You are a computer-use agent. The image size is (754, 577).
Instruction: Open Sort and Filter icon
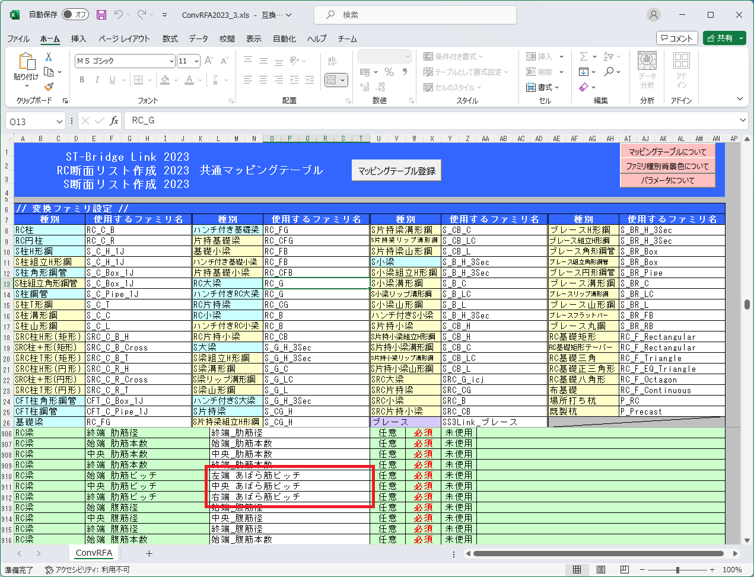[x=609, y=56]
